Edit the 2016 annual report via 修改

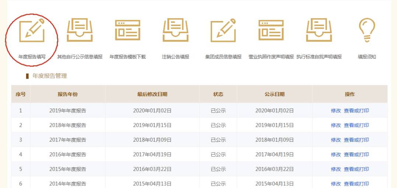pyautogui.click(x=336, y=155)
